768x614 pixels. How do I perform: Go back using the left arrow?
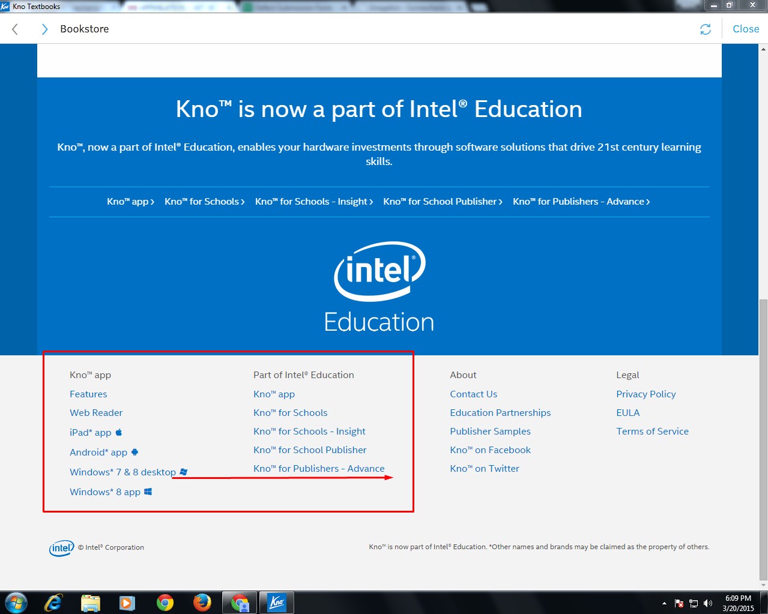click(15, 29)
